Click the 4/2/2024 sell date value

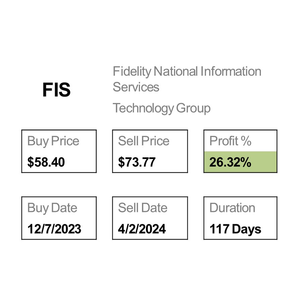142,229
